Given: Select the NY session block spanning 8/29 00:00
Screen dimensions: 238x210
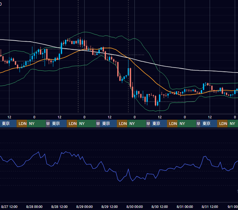Looking at the screenshot, I should click(x=86, y=124).
